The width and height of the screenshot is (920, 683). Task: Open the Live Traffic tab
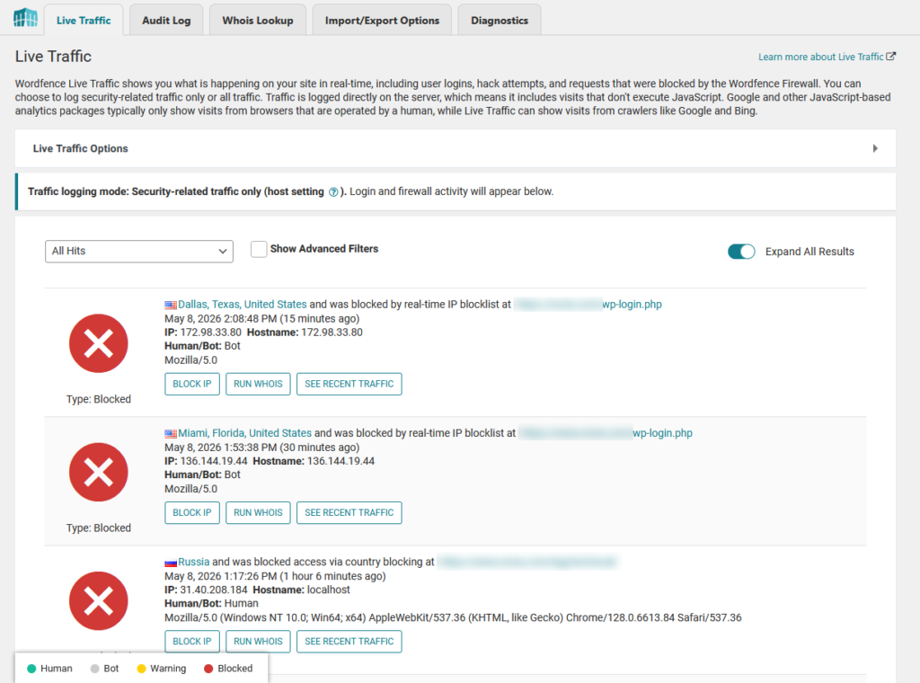pyautogui.click(x=84, y=21)
